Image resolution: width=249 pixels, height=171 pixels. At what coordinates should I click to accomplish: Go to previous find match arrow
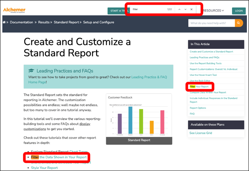(179, 10)
